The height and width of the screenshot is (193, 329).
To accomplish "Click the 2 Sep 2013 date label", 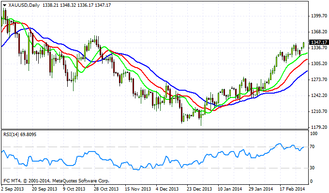I will (x=13, y=189).
